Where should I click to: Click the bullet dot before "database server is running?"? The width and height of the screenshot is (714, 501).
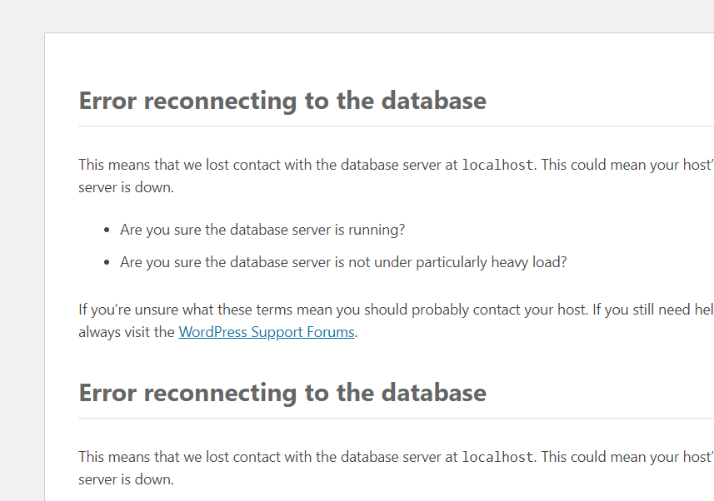coord(107,230)
